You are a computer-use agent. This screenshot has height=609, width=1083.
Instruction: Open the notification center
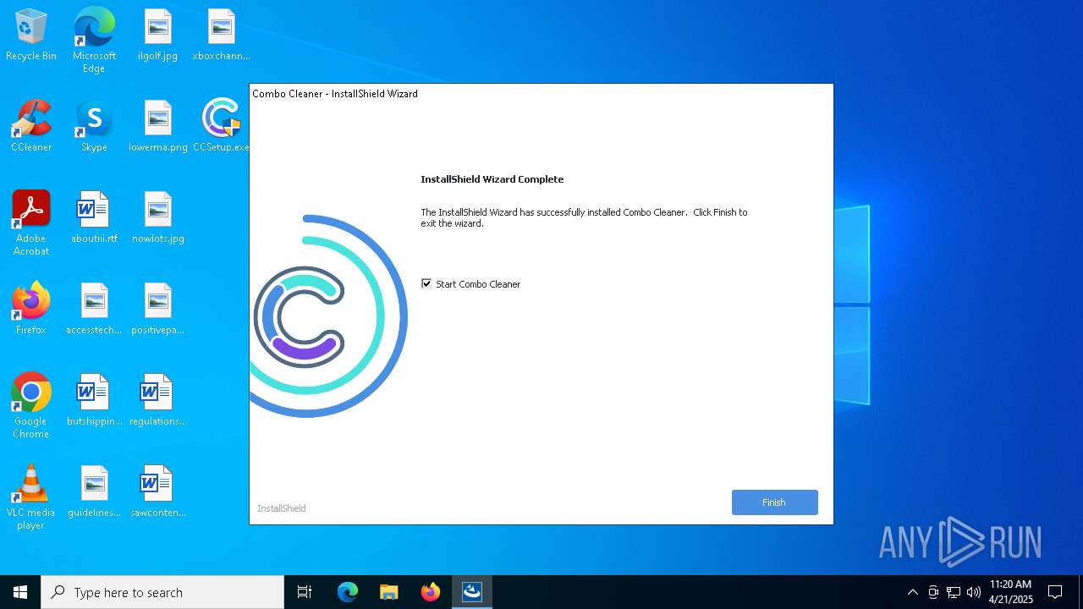(x=1055, y=592)
